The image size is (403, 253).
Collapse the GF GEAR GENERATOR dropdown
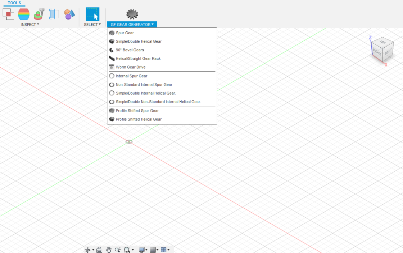[132, 25]
